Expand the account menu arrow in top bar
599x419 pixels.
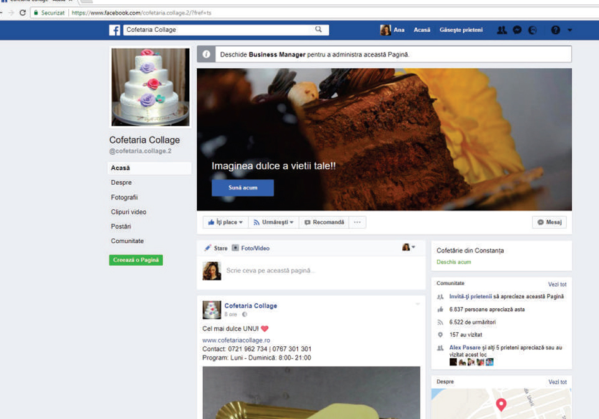click(570, 30)
